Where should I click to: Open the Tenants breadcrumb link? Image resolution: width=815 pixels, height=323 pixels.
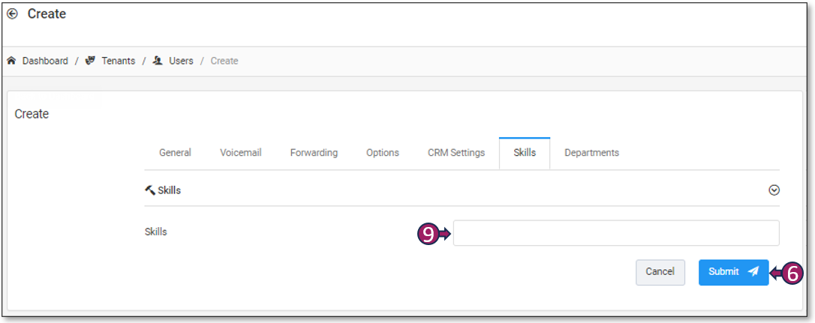click(119, 61)
